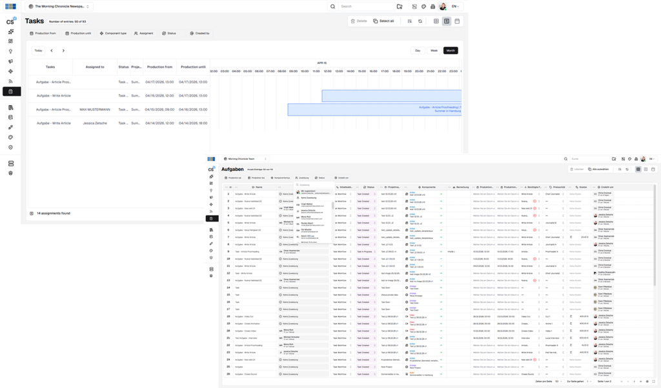Open the folder icon beside the search box

[x=400, y=6]
